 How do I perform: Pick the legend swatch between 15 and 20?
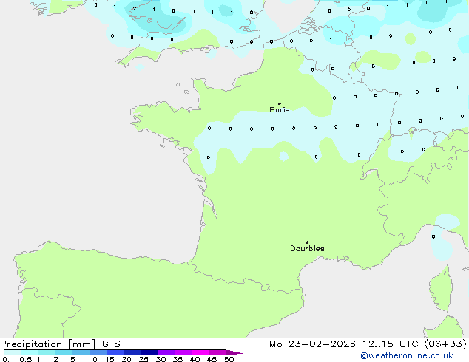click(x=115, y=352)
